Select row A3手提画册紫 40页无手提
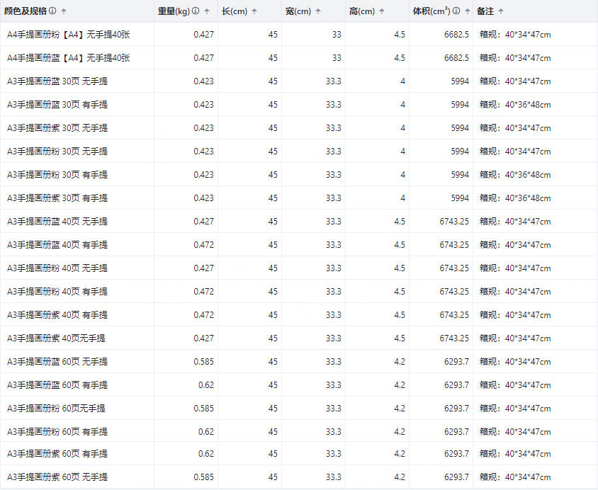The height and width of the screenshot is (490, 598). pyautogui.click(x=299, y=338)
